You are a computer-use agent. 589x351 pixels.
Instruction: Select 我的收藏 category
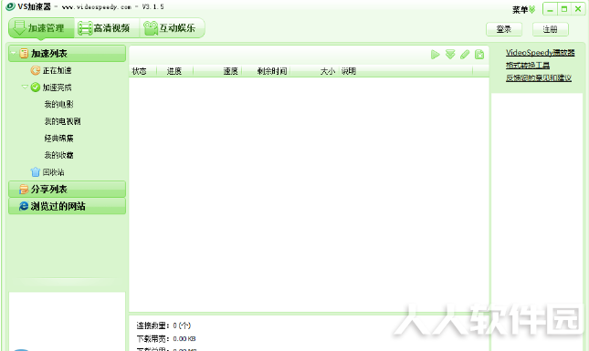coord(59,155)
